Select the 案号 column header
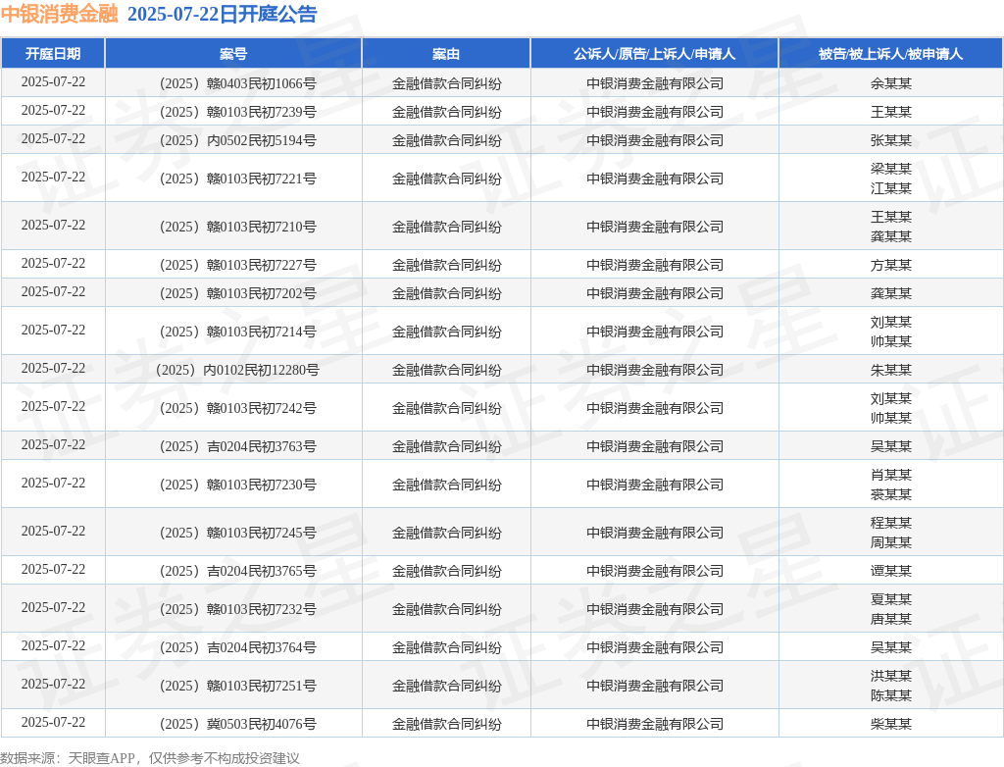Viewport: 1004px width, 767px height. tap(233, 54)
